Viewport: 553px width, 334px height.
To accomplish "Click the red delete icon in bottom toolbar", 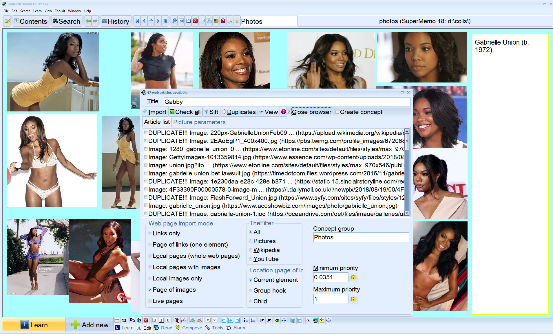I will click(146, 320).
